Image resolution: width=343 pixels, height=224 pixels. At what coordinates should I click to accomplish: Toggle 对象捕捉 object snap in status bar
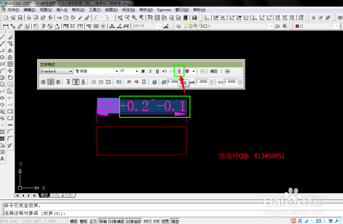point(117,221)
